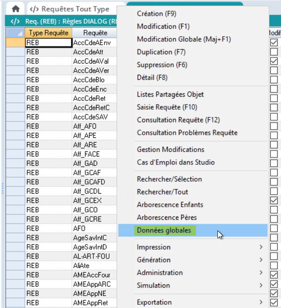Expand the Génération submenu
281x308 pixels.
tap(193, 260)
